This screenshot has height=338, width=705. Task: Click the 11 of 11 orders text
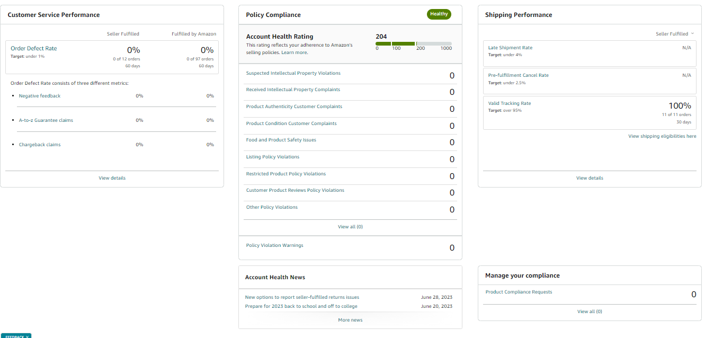676,114
